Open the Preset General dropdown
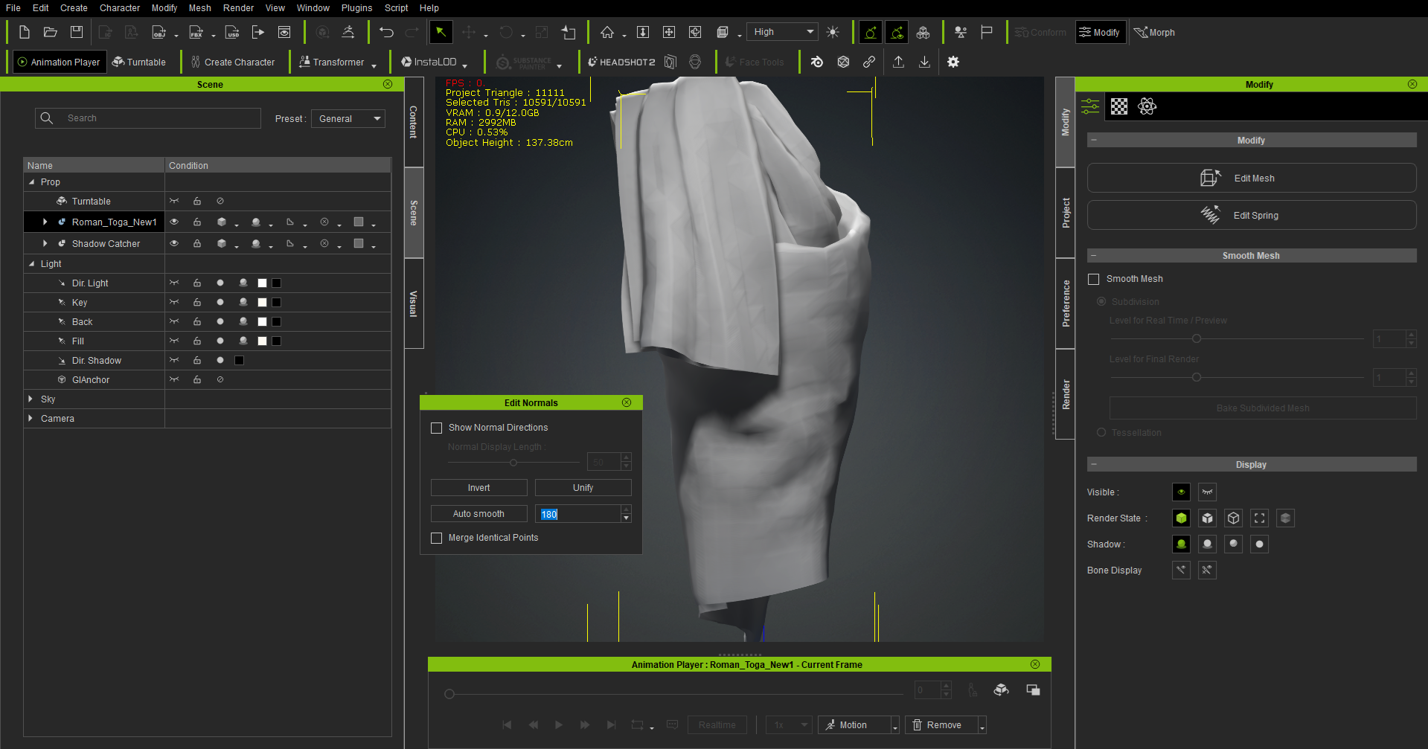The height and width of the screenshot is (749, 1428). pos(348,118)
